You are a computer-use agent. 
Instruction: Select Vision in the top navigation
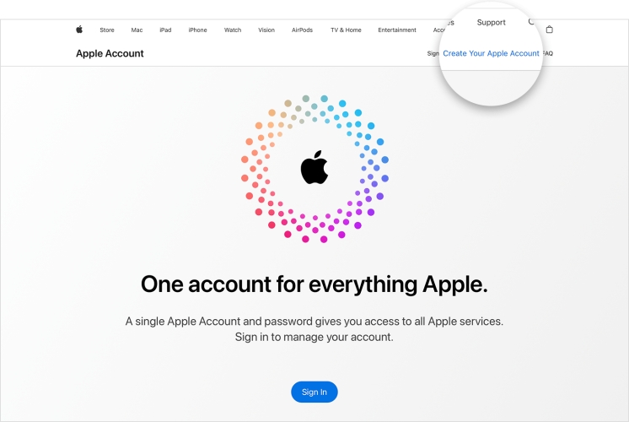266,30
